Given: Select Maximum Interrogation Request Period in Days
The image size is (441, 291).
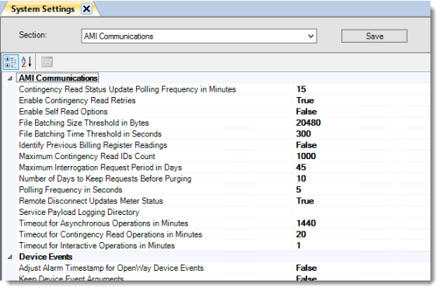Looking at the screenshot, I should (100, 168).
